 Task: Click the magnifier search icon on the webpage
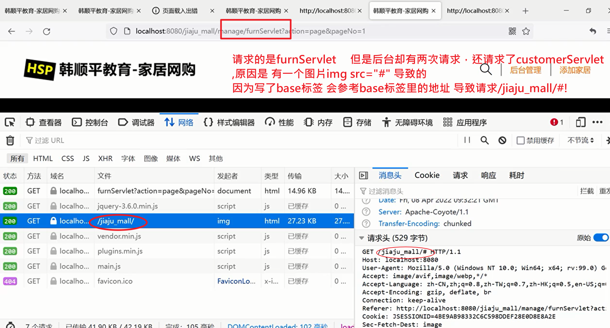(486, 69)
